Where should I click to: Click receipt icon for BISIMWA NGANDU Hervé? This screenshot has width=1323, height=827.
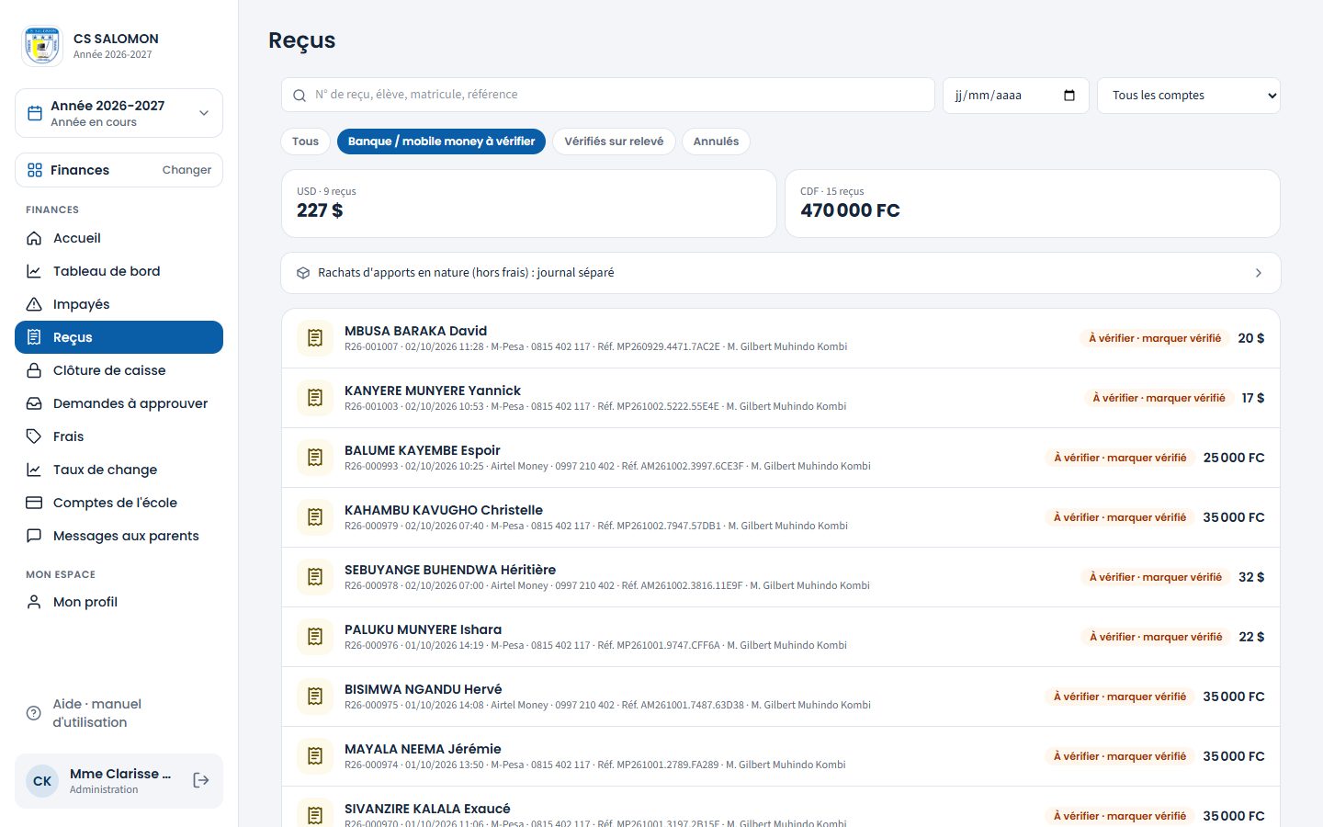point(315,697)
